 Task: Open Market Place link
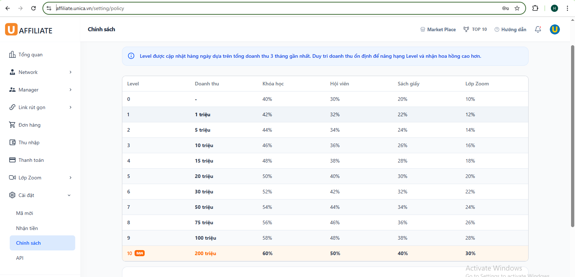438,29
